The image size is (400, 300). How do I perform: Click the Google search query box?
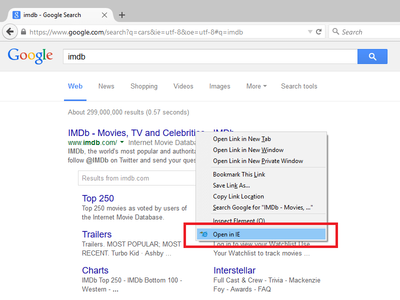(x=210, y=56)
